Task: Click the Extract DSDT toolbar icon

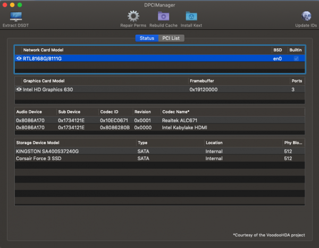Action: (16, 16)
